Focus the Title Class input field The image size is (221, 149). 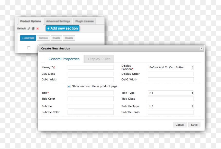coord(171,99)
